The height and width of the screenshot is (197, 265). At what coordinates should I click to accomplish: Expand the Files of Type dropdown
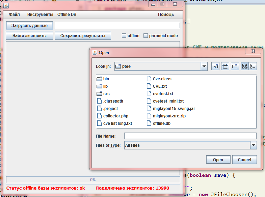(x=253, y=145)
